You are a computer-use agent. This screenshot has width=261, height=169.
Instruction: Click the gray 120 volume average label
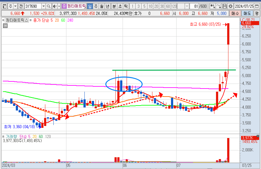click(48, 136)
